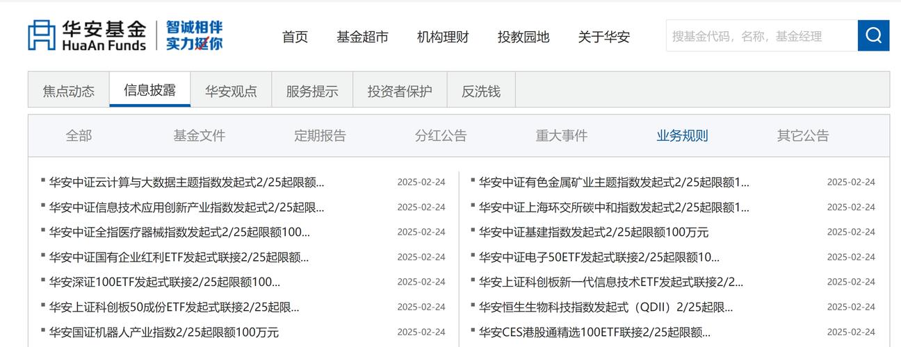Viewport: 901px width, 347px height.
Task: Open the 华安中证上海环交所碳中和指数 announcement
Action: (614, 208)
